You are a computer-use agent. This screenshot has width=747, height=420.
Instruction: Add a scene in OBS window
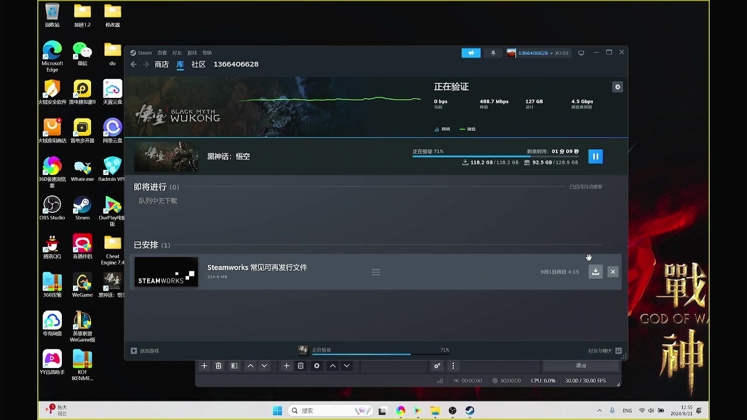(204, 366)
